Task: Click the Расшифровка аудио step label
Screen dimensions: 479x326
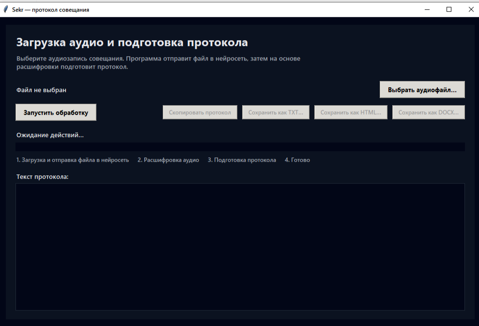Action: tap(168, 159)
